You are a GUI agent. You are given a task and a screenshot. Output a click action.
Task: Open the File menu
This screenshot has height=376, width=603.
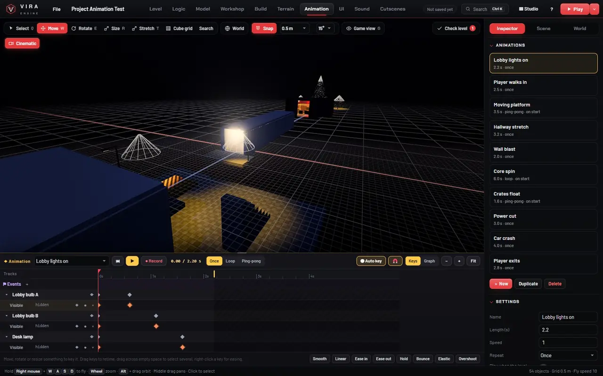tap(57, 9)
